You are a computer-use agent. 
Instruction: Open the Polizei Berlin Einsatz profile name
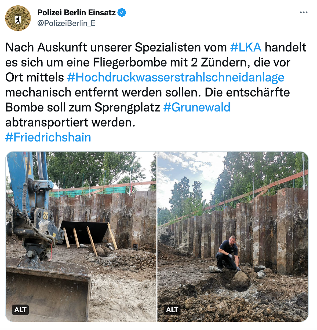pos(76,12)
